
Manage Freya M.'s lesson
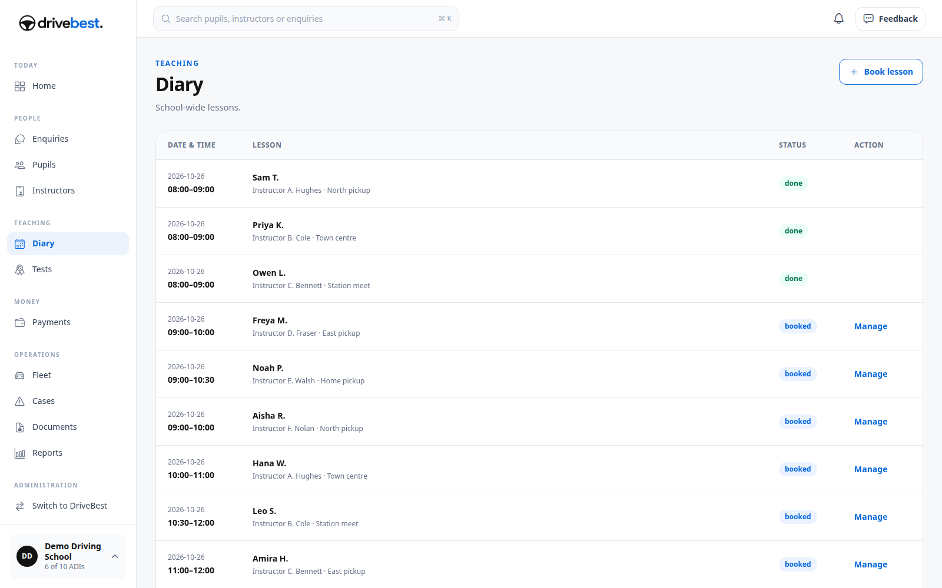click(871, 326)
